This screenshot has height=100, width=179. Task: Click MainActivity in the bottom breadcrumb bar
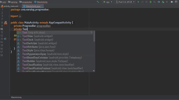pos(16,97)
